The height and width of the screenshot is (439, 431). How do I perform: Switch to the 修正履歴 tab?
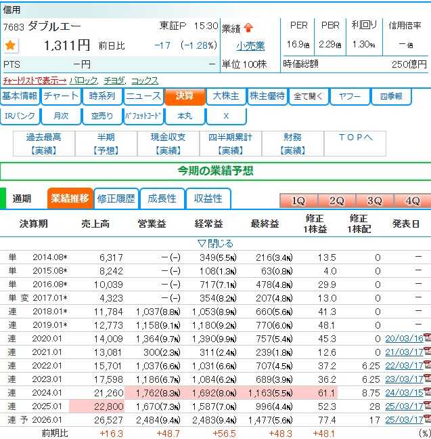[x=116, y=198]
